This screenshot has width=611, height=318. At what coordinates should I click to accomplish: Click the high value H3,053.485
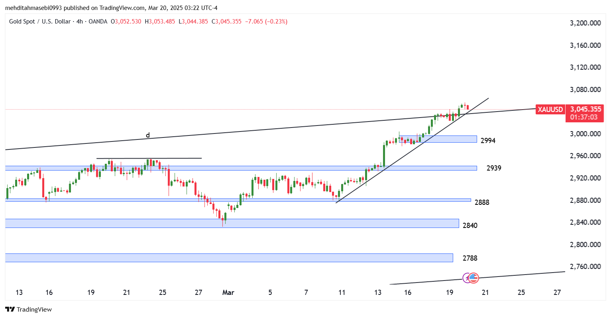160,22
